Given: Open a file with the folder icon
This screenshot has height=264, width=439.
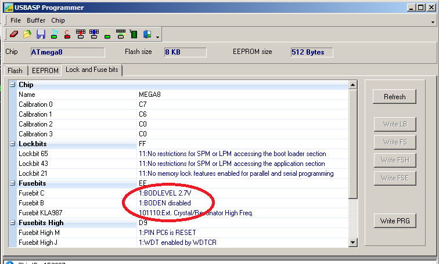Looking at the screenshot, I should tap(27, 34).
